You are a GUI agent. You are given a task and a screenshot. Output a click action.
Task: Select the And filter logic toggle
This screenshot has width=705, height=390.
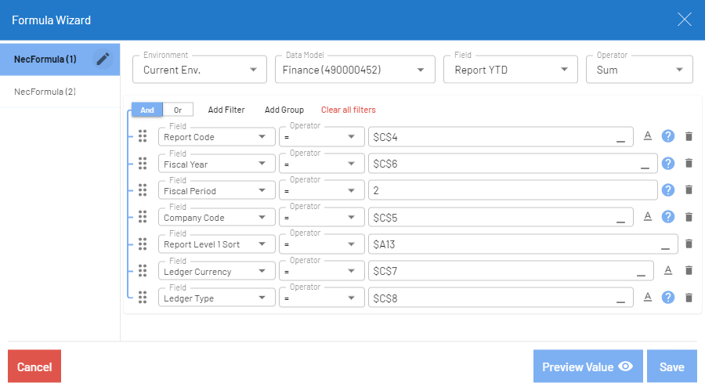147,110
